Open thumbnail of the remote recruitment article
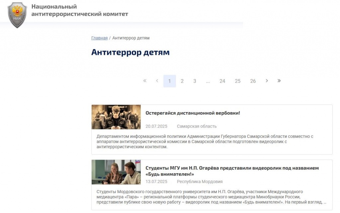 tap(116, 117)
